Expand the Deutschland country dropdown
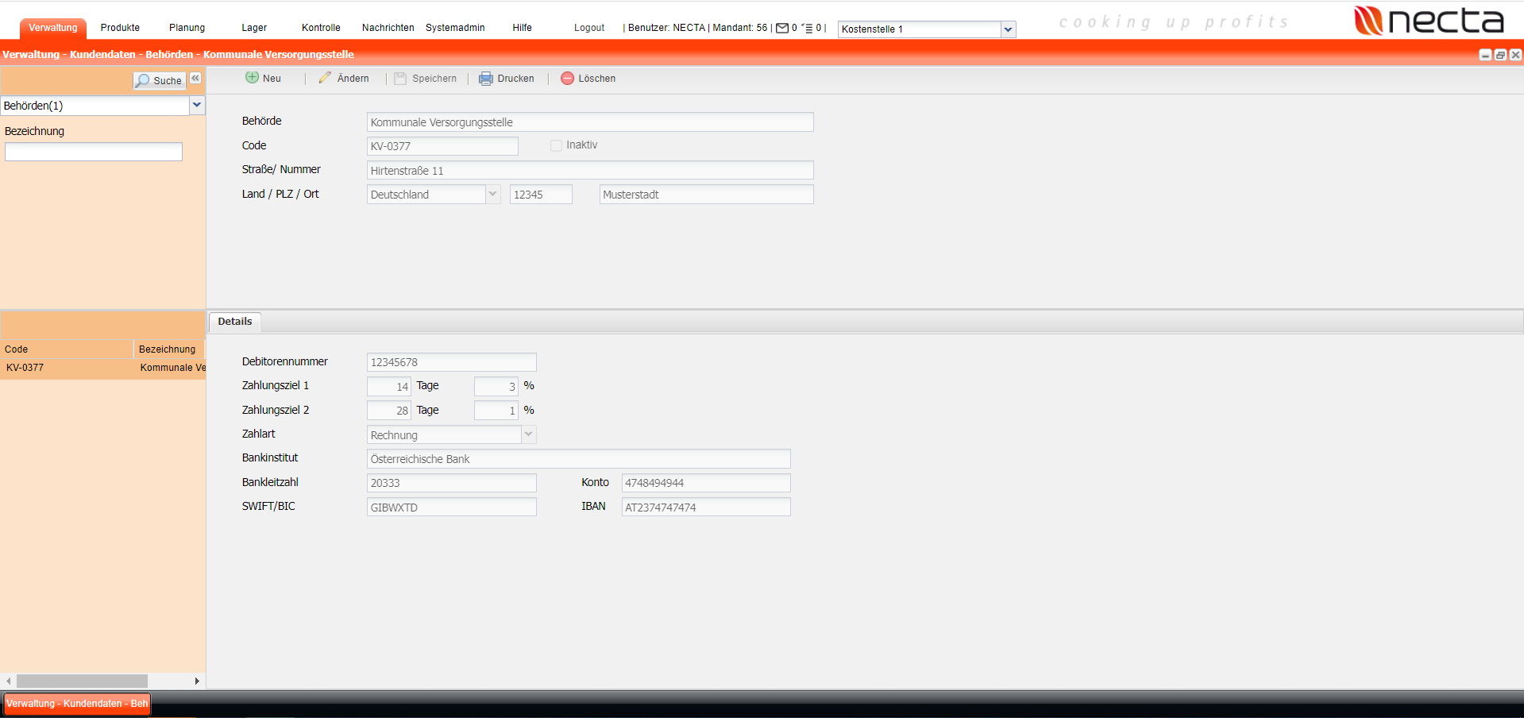The image size is (1524, 718). click(492, 195)
